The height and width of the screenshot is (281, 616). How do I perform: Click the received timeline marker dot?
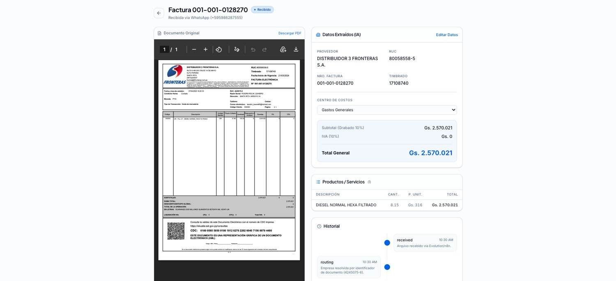pyautogui.click(x=387, y=243)
